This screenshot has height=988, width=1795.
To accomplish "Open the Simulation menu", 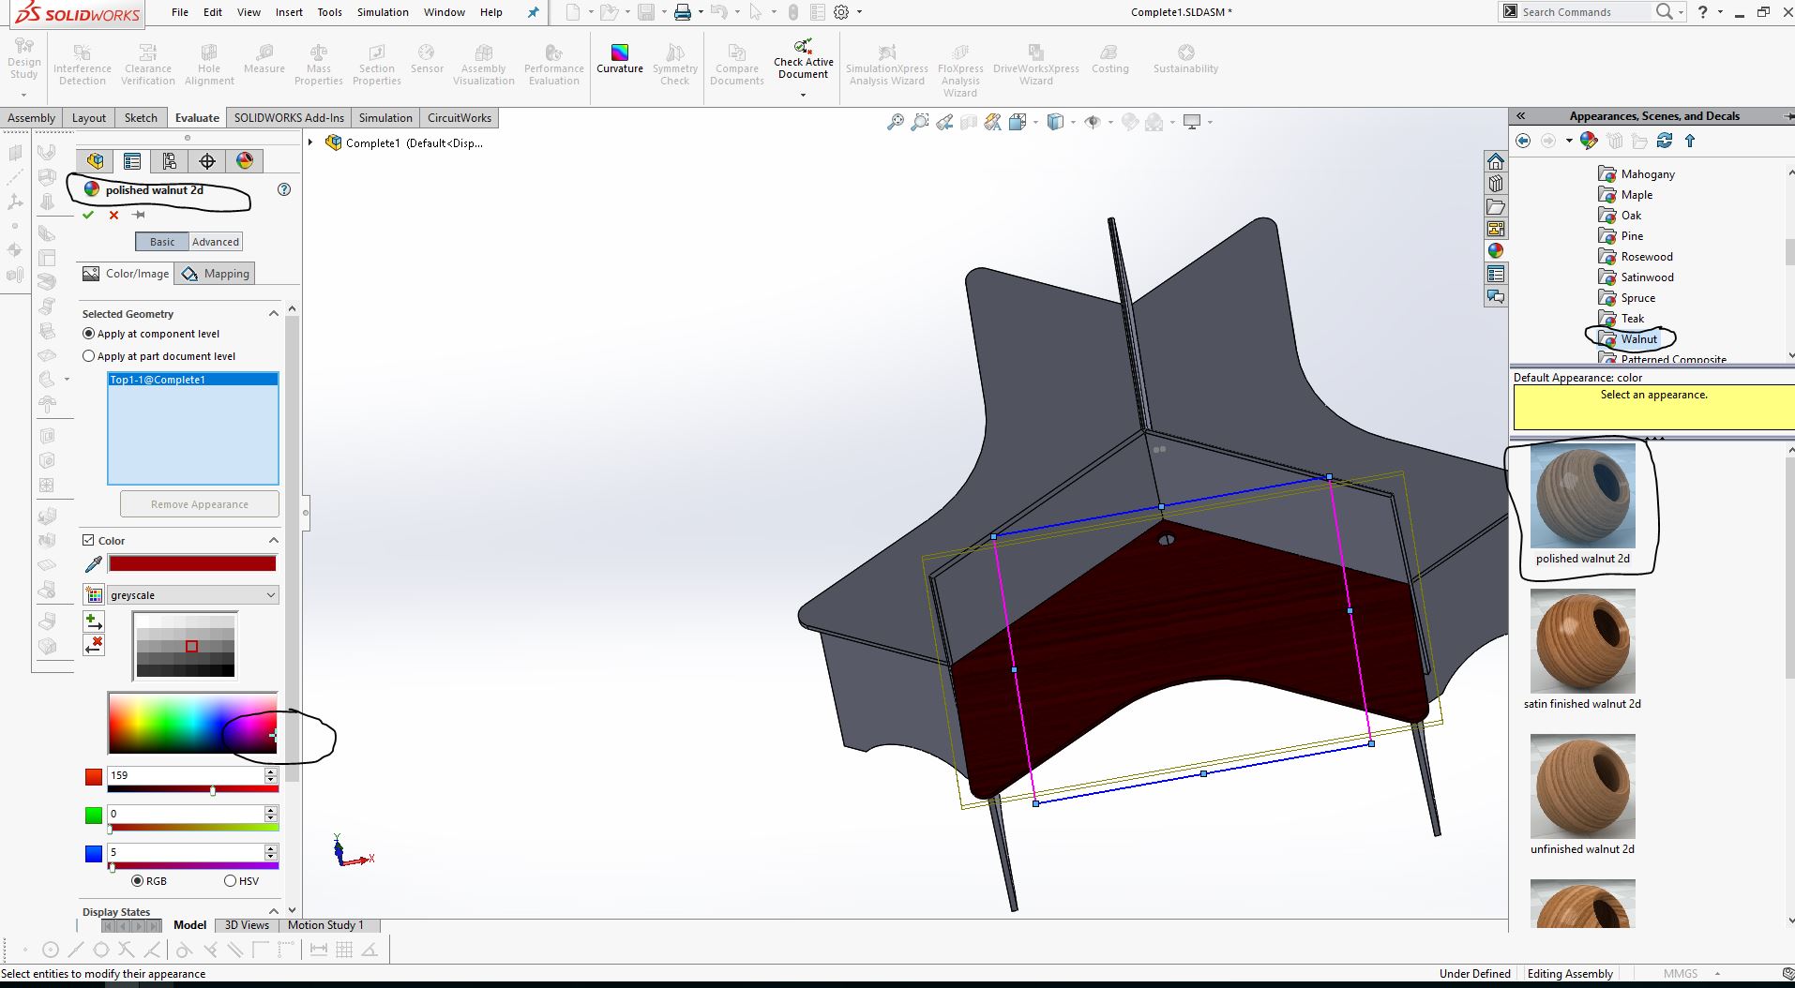I will tap(382, 12).
